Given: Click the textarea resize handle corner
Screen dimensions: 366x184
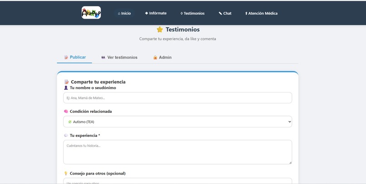Looking at the screenshot, I should pyautogui.click(x=290, y=163).
